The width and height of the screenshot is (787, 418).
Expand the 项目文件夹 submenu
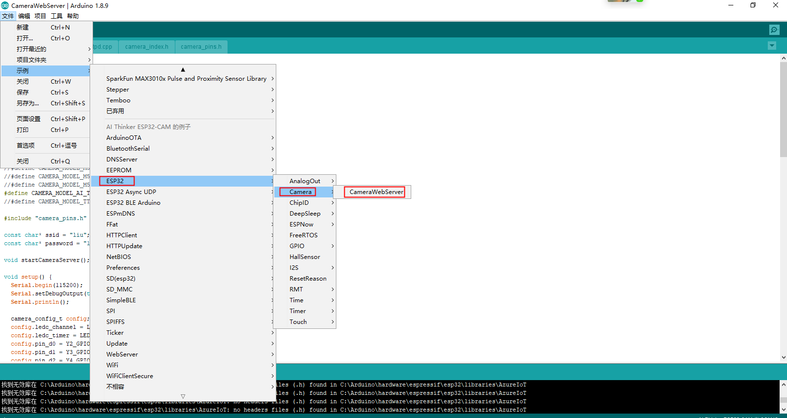pyautogui.click(x=46, y=60)
